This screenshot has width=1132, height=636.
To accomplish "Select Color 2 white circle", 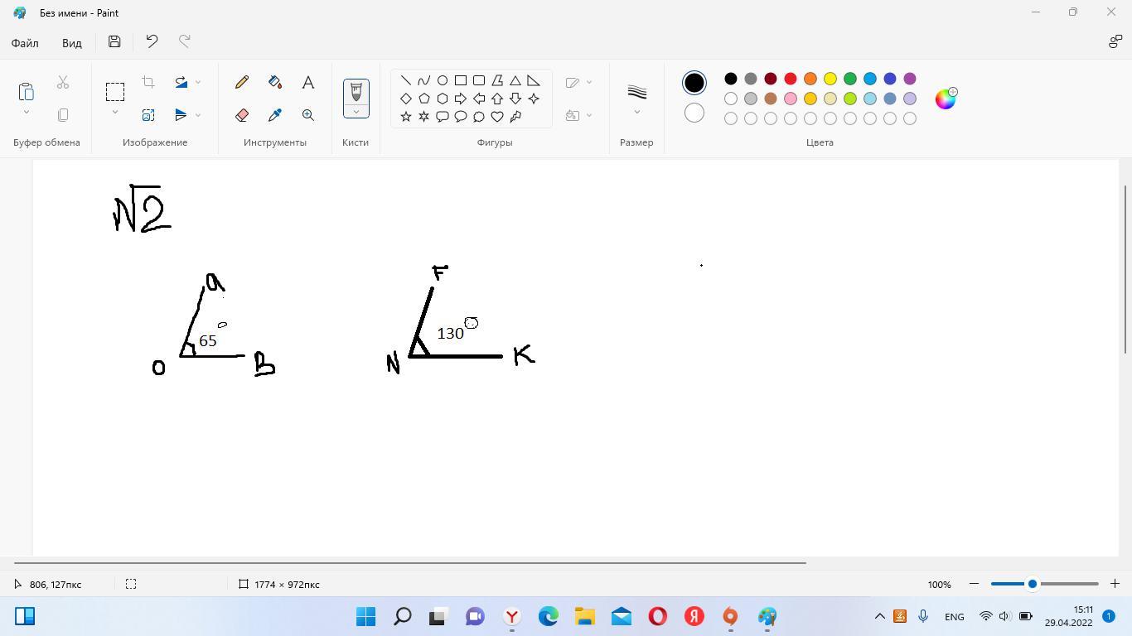I will coord(694,113).
